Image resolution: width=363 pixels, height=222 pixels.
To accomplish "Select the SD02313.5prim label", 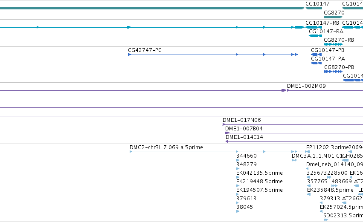I will coord(343,216).
